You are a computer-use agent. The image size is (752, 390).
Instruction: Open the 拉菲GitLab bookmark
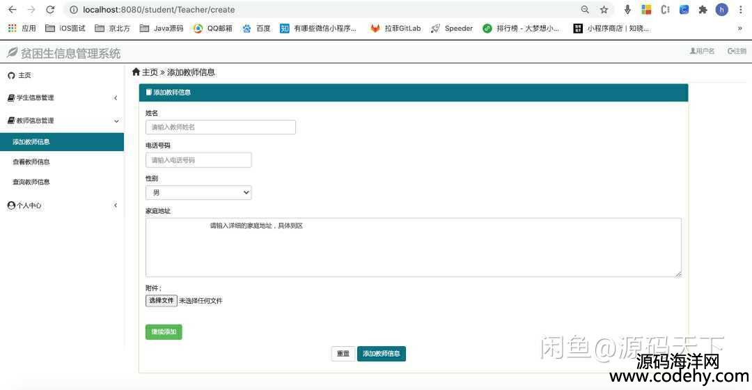coord(395,29)
